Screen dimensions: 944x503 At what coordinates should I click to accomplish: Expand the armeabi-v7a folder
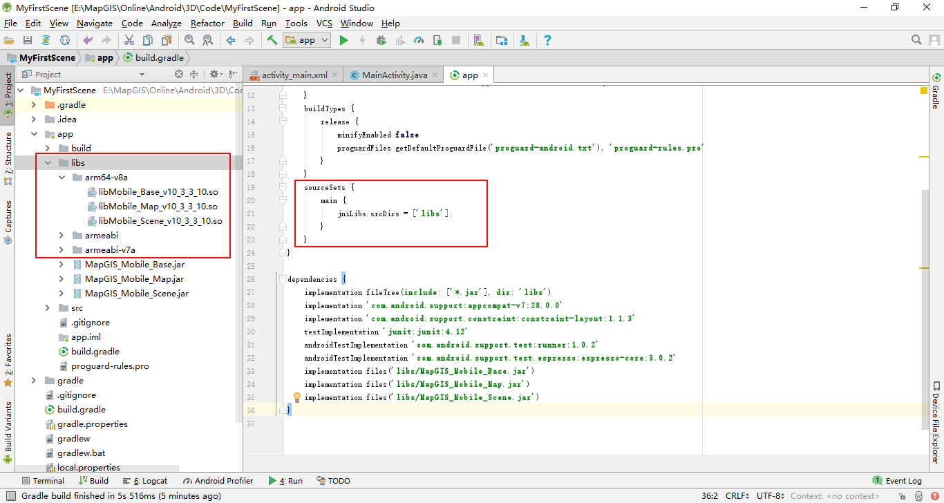tap(61, 249)
